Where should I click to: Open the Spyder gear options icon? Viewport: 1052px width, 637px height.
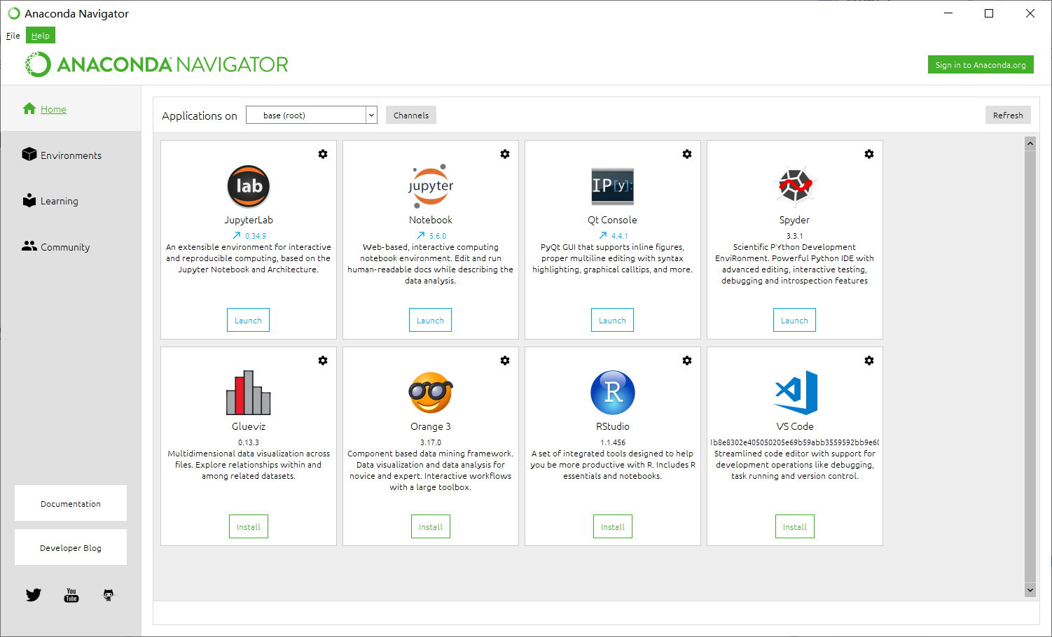pyautogui.click(x=869, y=154)
